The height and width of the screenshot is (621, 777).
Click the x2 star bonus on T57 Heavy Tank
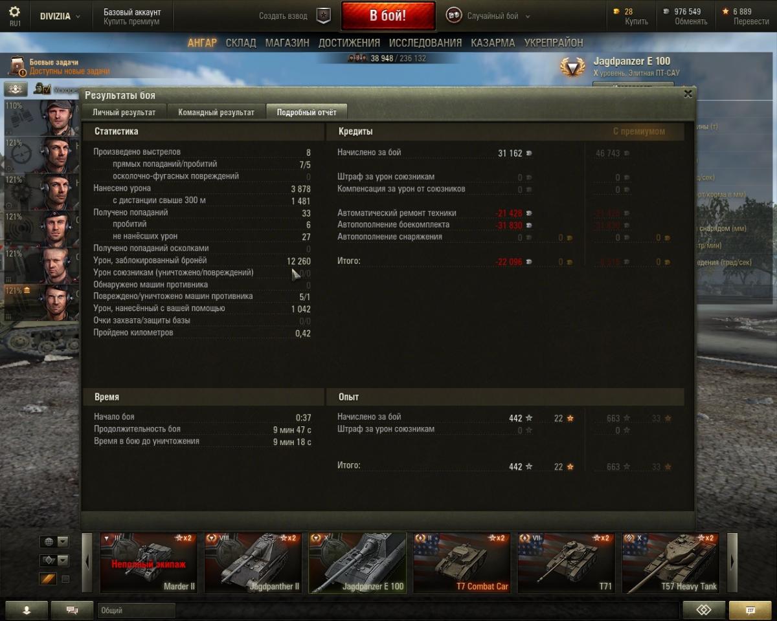pyautogui.click(x=706, y=538)
